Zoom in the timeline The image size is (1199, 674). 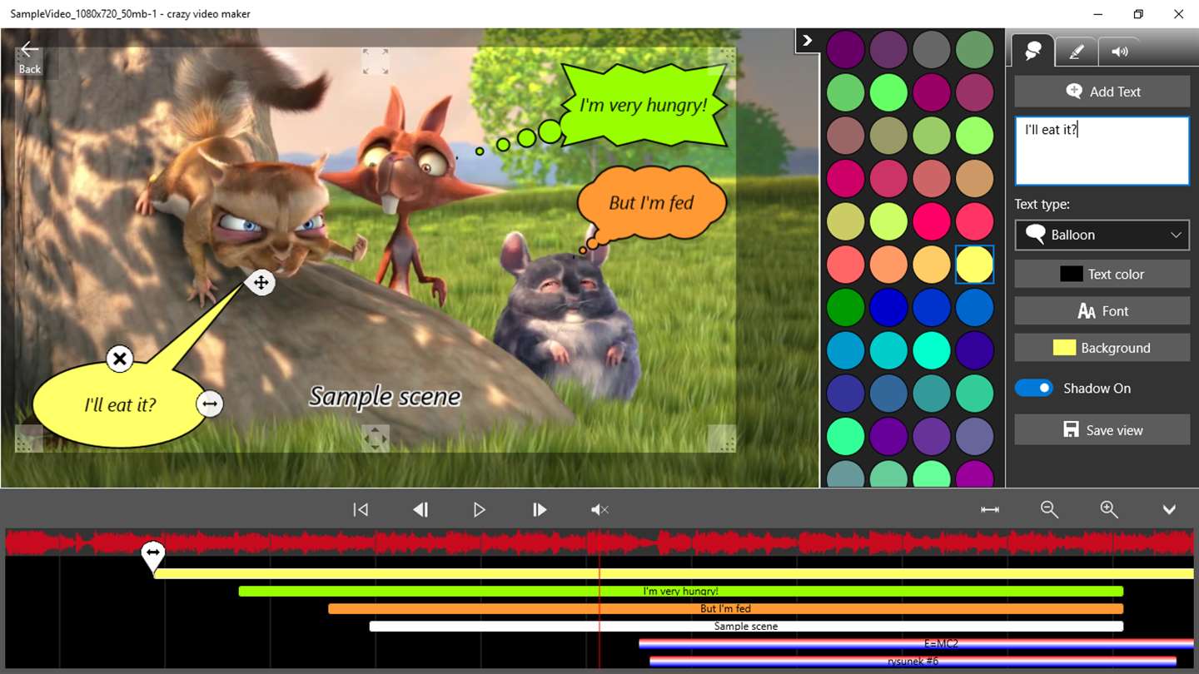coord(1109,509)
